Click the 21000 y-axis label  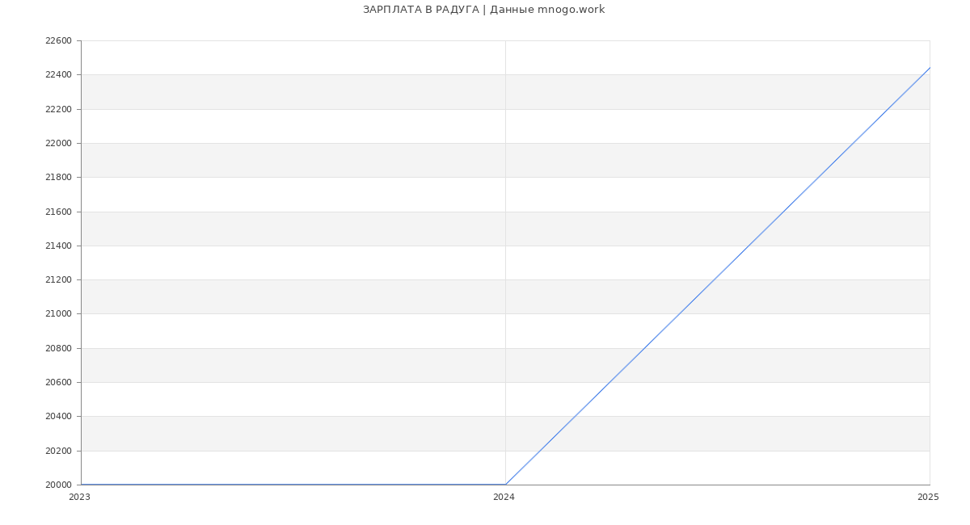[x=58, y=314]
